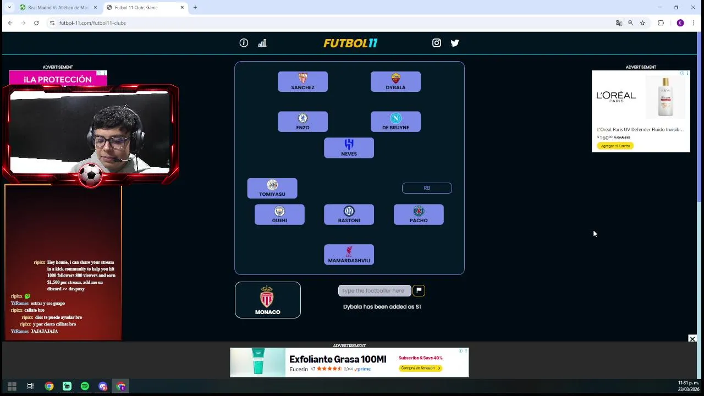Select the Neves player card

click(x=349, y=148)
